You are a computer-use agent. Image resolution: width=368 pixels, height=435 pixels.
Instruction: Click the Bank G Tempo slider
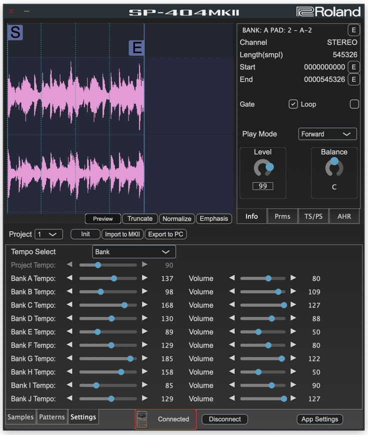click(x=108, y=358)
